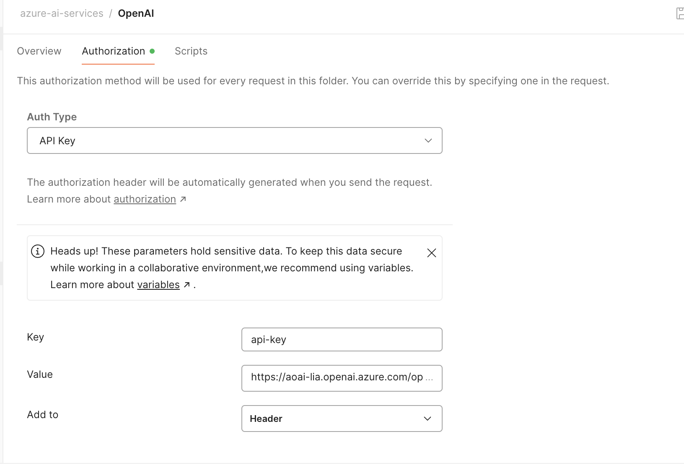Open the variables documentation link
The width and height of the screenshot is (684, 468).
click(x=158, y=285)
